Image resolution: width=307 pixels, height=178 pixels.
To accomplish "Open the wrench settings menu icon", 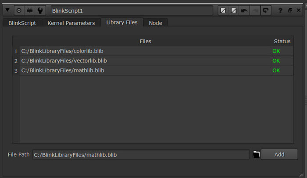I will [x=40, y=10].
